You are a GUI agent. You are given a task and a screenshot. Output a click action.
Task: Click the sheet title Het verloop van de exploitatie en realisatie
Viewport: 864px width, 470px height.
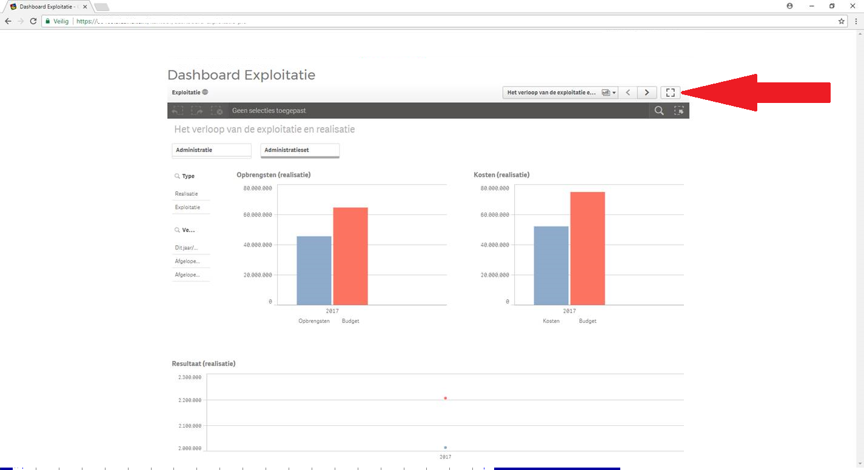(264, 130)
